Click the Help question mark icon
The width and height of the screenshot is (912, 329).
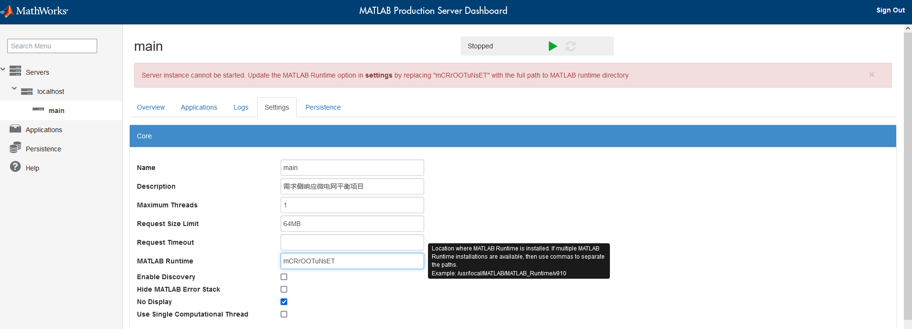(x=15, y=167)
